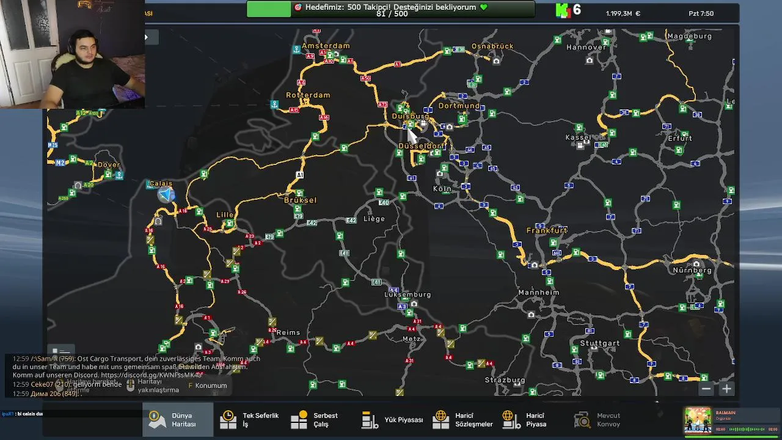Click the E40 road badge near Liège
This screenshot has height=440, width=782.
384,202
